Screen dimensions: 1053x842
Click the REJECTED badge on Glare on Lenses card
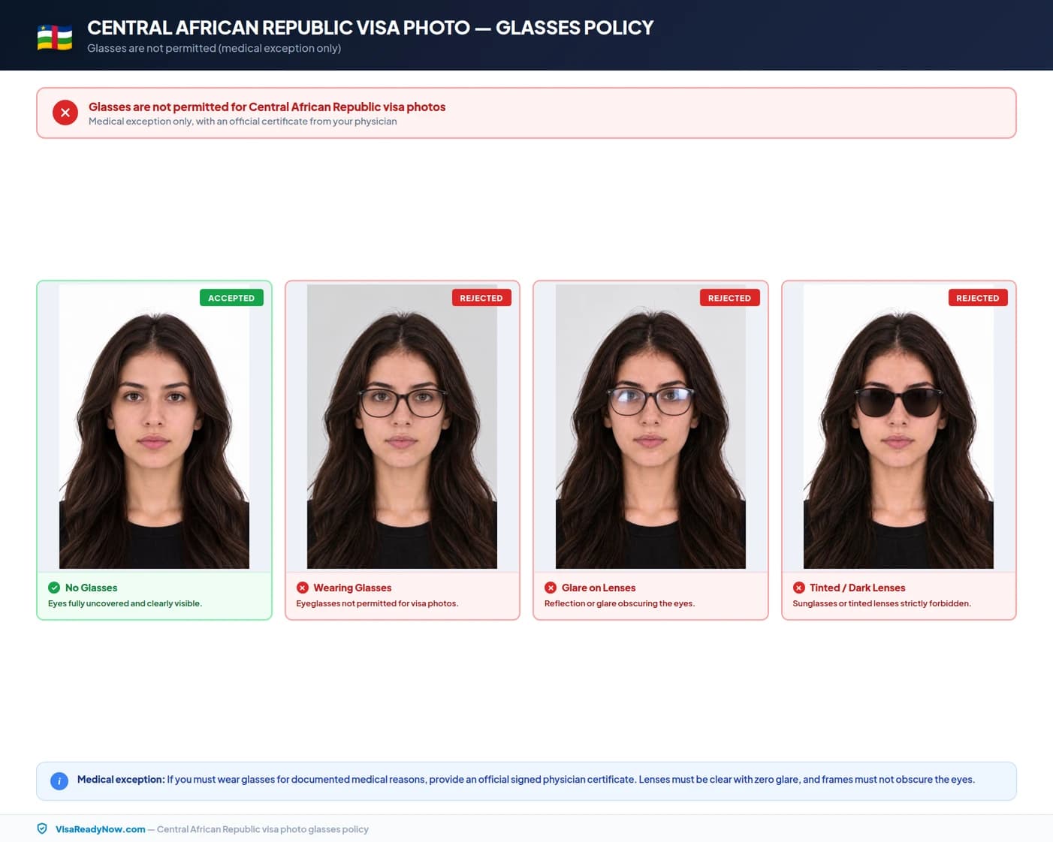click(729, 298)
